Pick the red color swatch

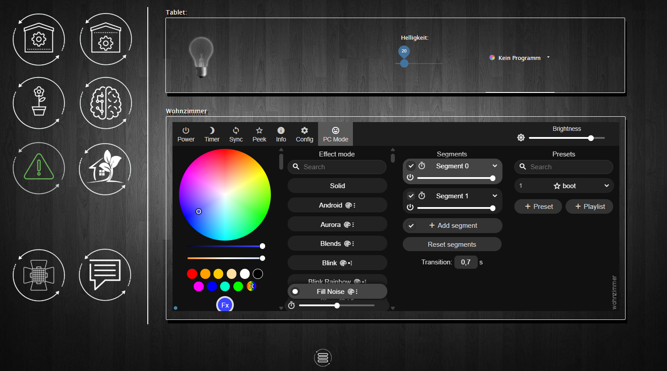pyautogui.click(x=192, y=274)
